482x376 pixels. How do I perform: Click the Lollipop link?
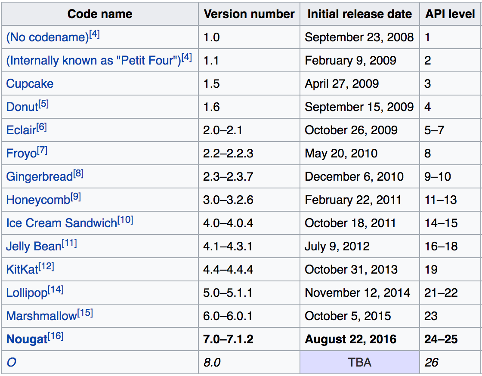tap(27, 293)
